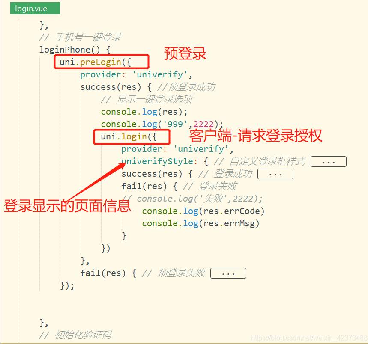The image size is (368, 344).
Task: Click the commented-out console.log('失败',2222) line
Action: [x=192, y=199]
